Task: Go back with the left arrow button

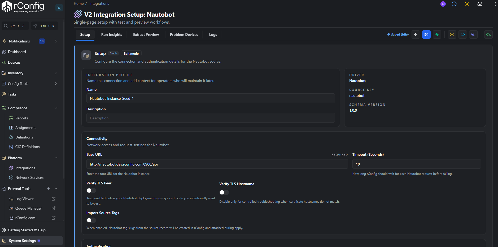Action: 416,34
